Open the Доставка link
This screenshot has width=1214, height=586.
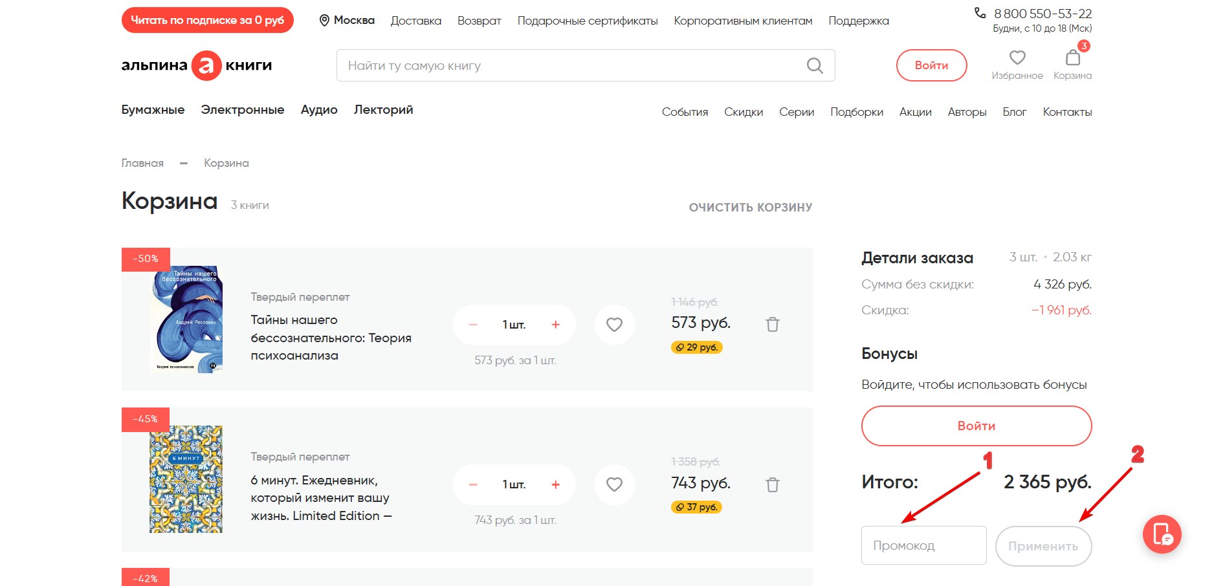pos(416,21)
